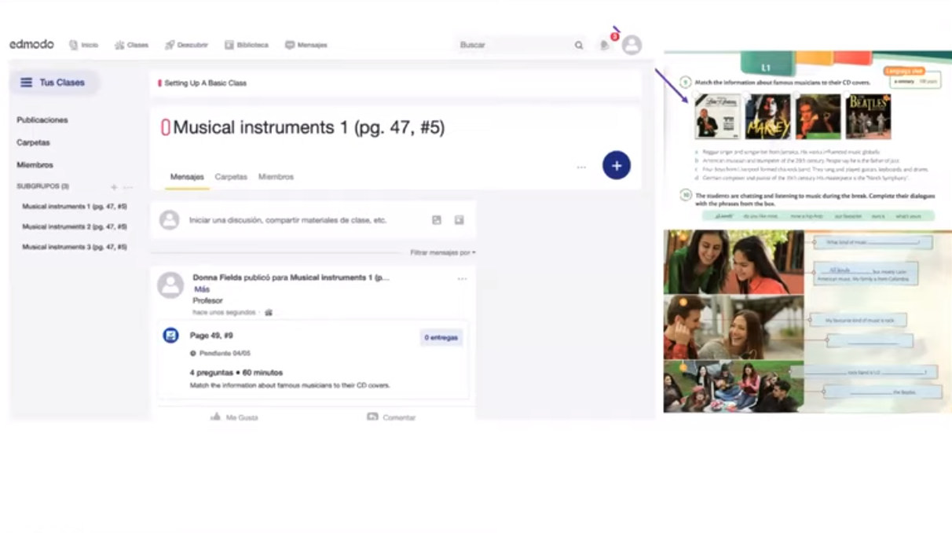Click the Comentar comment icon
The image size is (952, 533).
coord(373,417)
